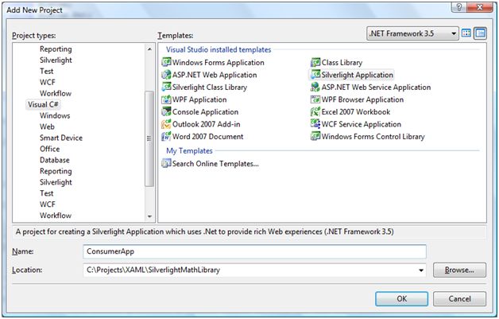Click the Name field containing ConsumerApp
Image resolution: width=499 pixels, height=319 pixels.
[254, 251]
